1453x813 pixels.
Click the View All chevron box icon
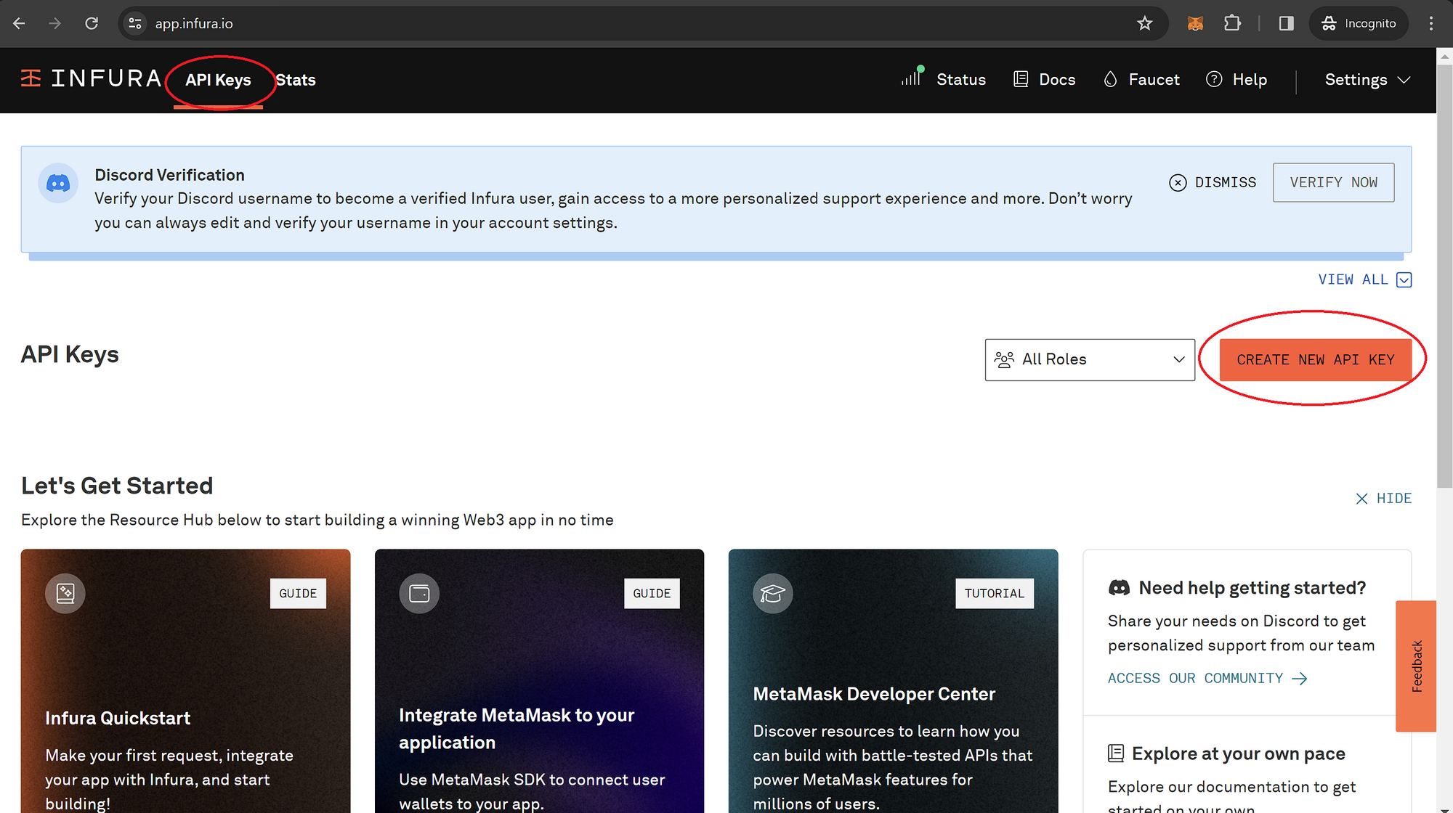tap(1404, 280)
